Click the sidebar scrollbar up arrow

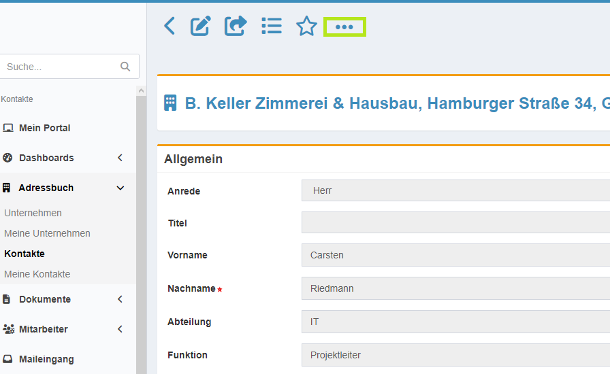coord(141,90)
